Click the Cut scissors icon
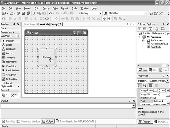Viewport: 170px width, 128px height. (34, 13)
